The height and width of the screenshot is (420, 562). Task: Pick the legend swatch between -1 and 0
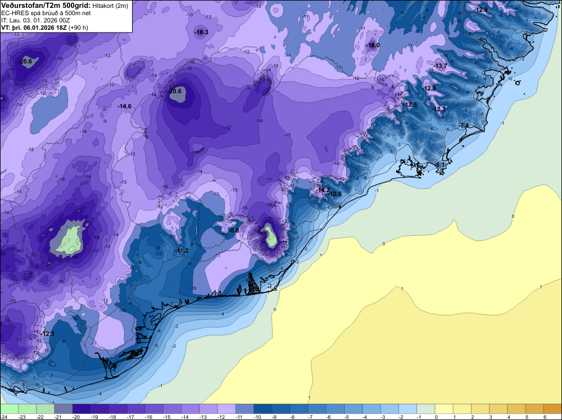click(x=426, y=409)
